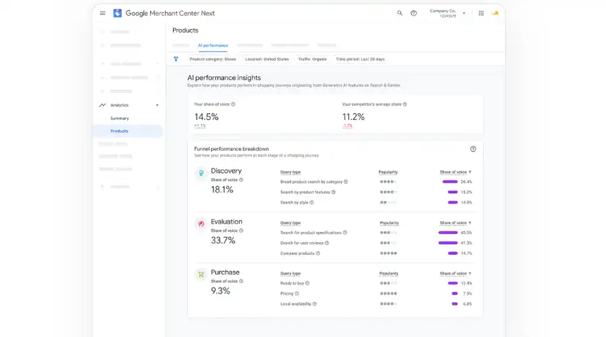Image resolution: width=606 pixels, height=337 pixels.
Task: Collapse the Analytics section arrow
Action: (x=158, y=105)
